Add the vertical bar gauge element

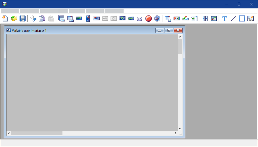pos(88,18)
